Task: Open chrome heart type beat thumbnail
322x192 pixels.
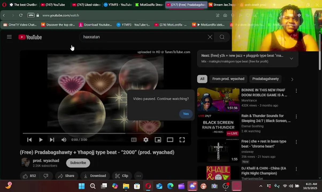Action: (x=218, y=151)
